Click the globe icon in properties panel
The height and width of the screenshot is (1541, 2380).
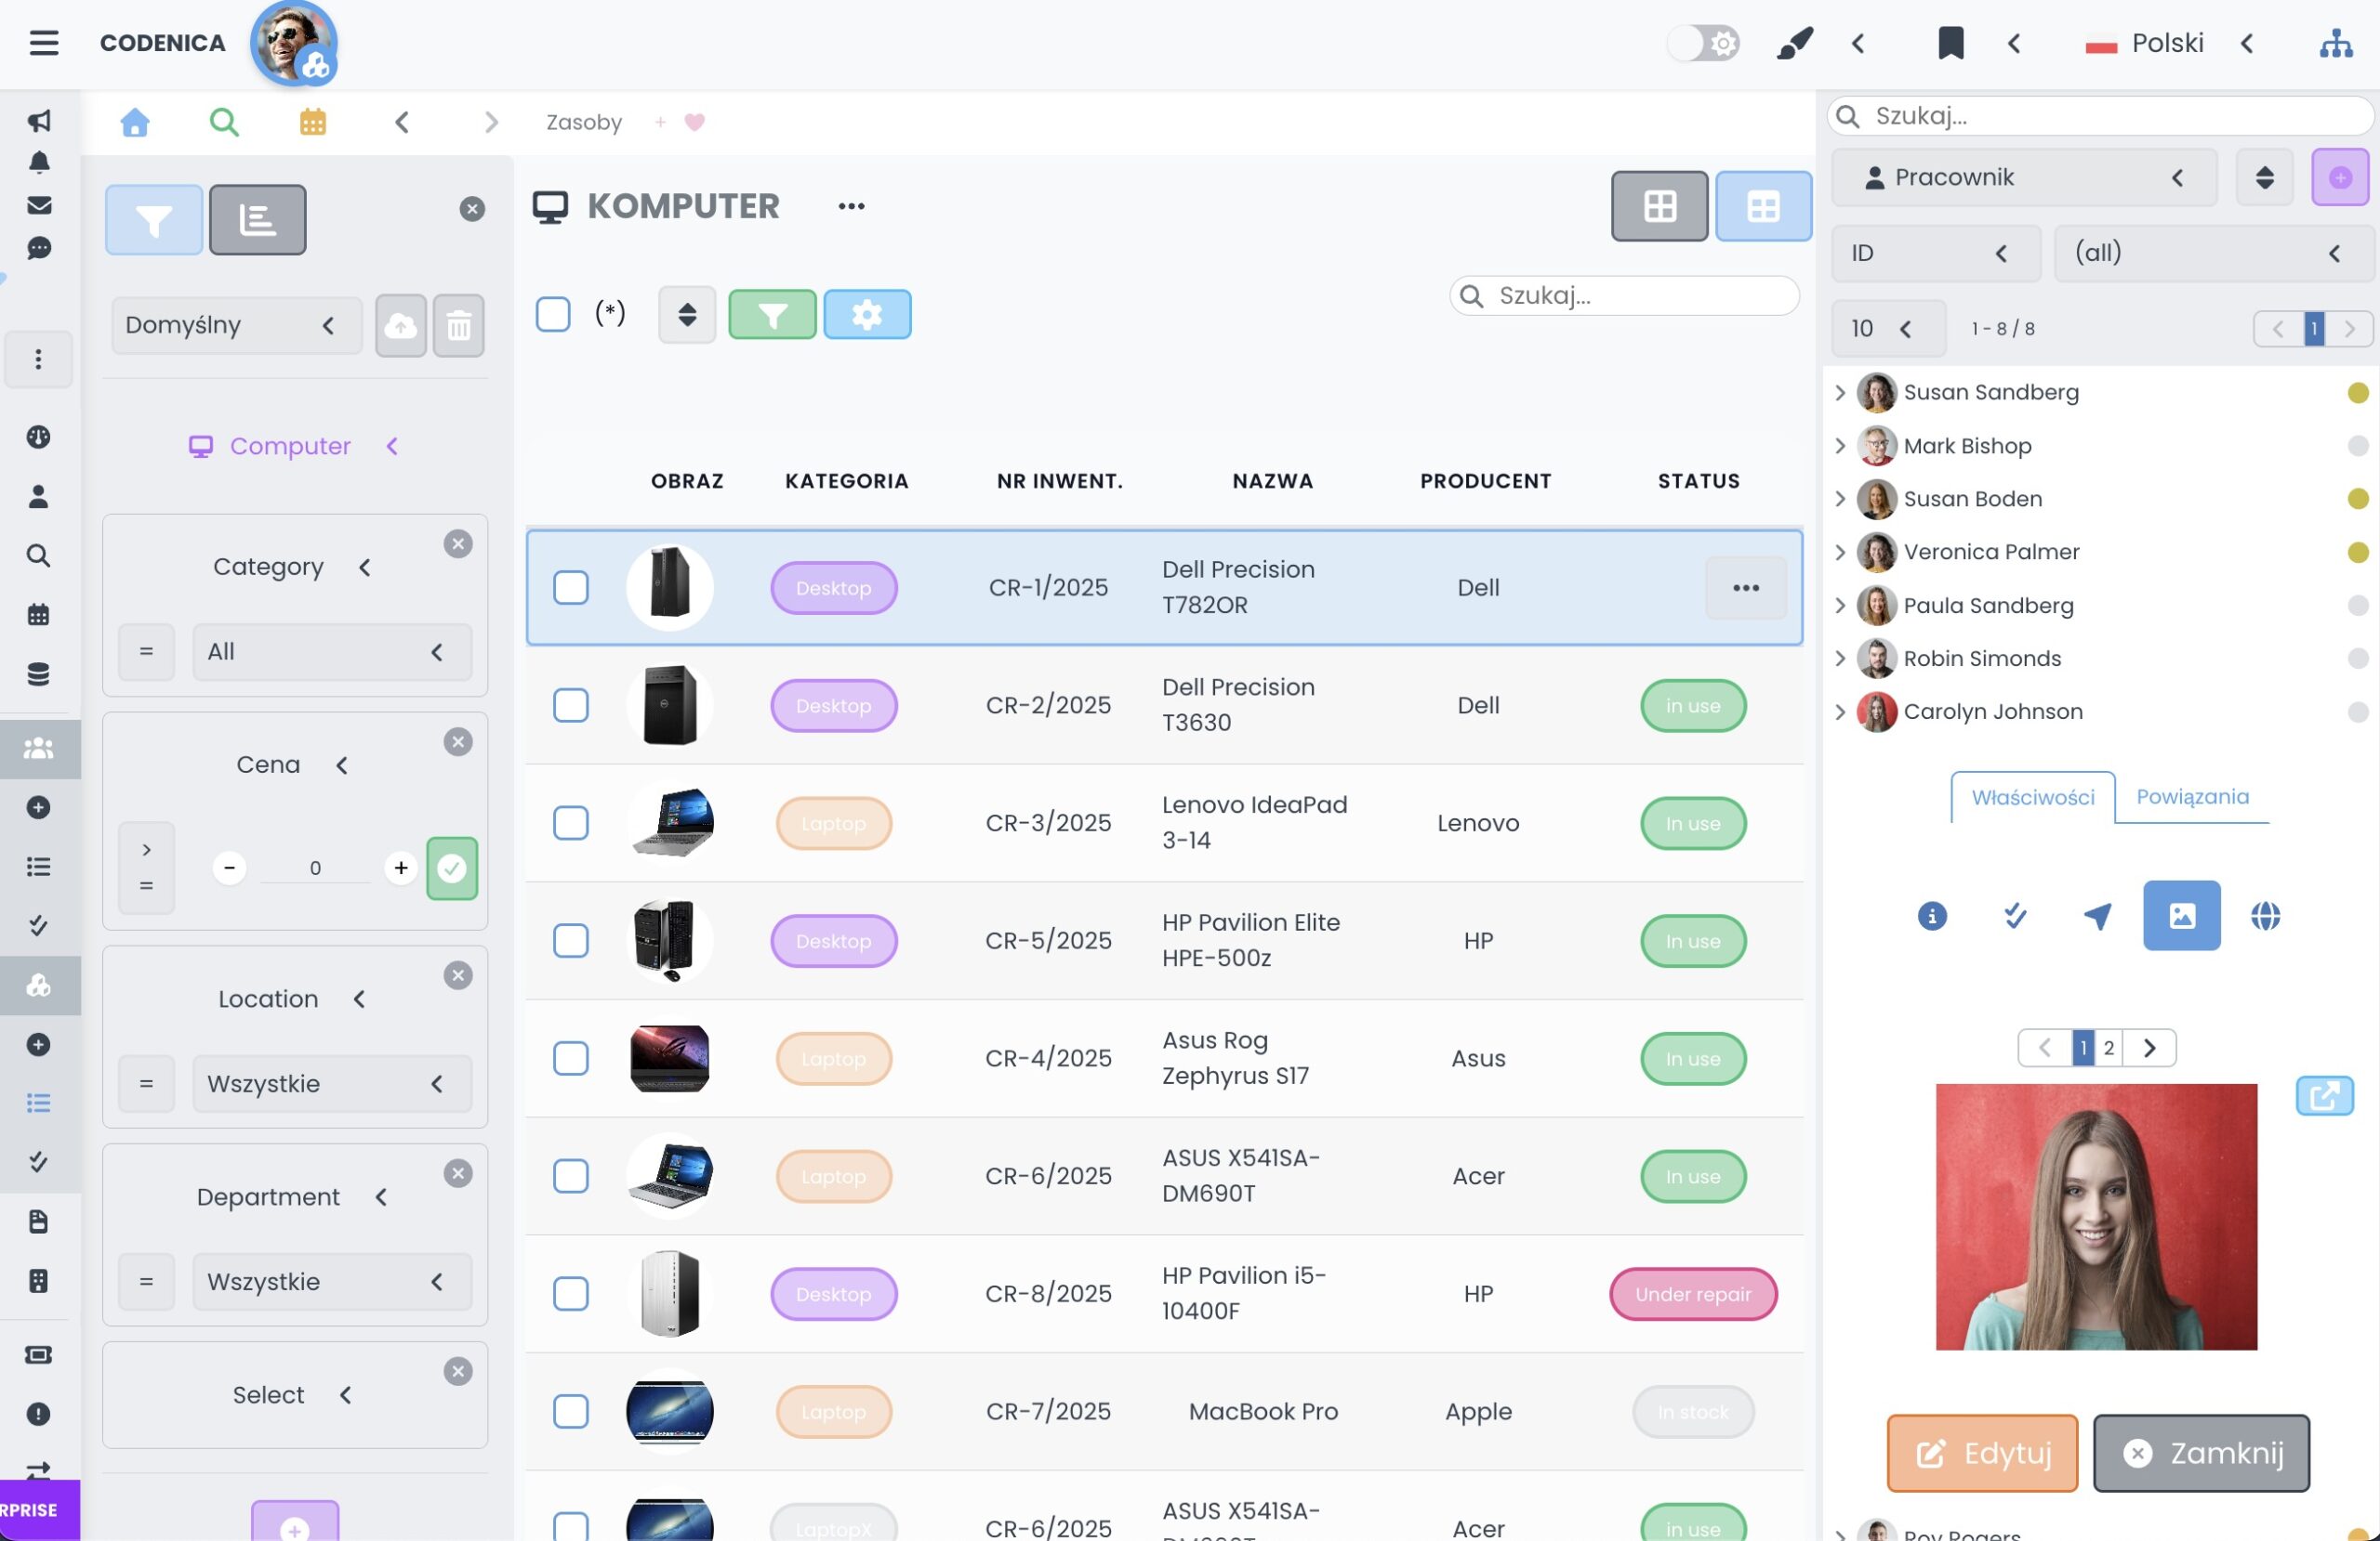click(2265, 916)
